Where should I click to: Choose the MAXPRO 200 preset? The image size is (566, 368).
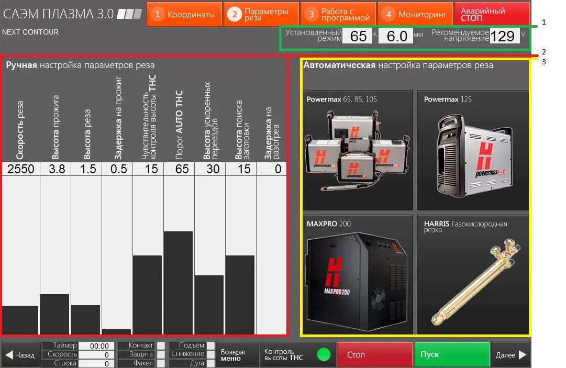[x=358, y=274]
